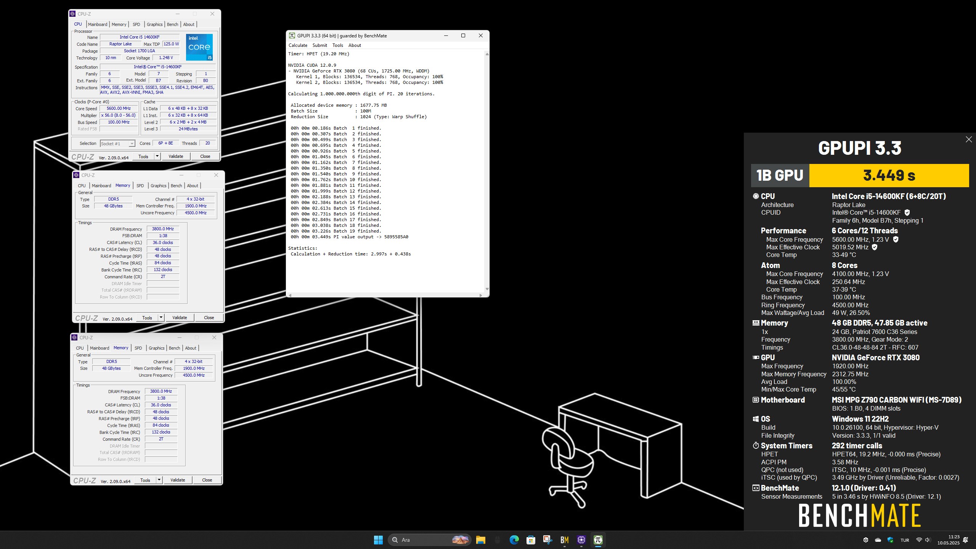Switch to SPD tab in top CPU-Z

(x=136, y=24)
